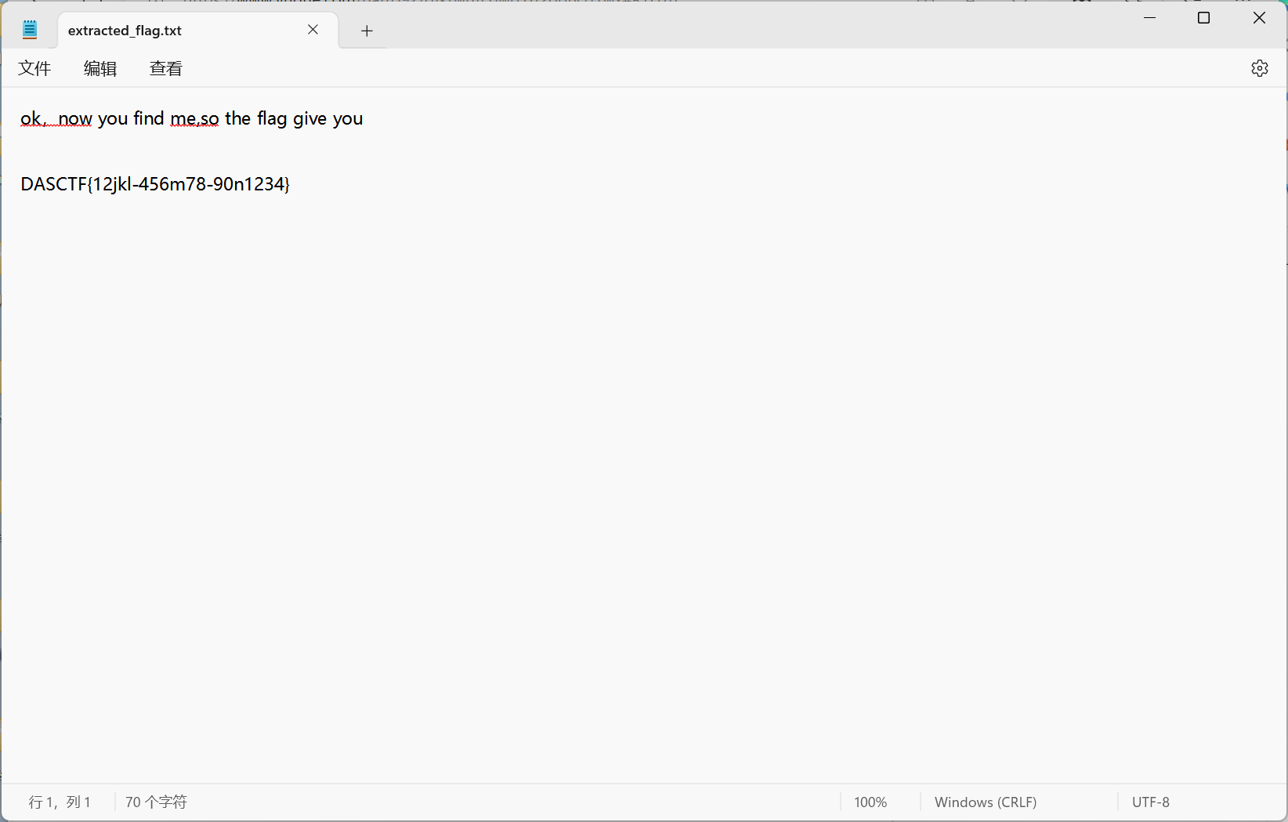This screenshot has width=1288, height=822.
Task: Add a new tab with plus button
Action: click(x=367, y=31)
